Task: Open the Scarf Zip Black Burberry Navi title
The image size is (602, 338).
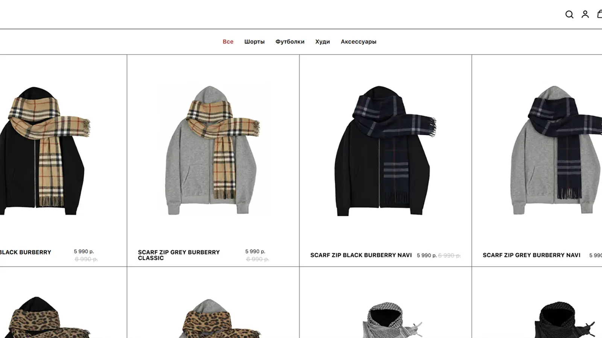Action: coord(361,255)
